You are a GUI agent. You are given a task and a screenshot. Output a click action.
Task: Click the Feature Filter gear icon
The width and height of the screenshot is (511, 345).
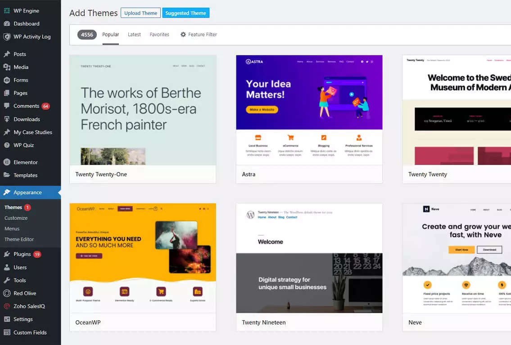[x=183, y=35]
